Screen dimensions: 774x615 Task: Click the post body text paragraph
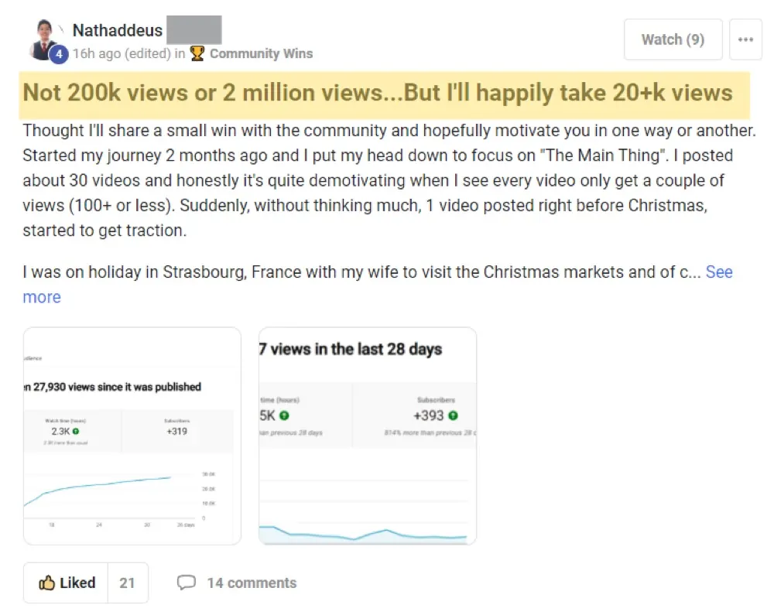(389, 180)
